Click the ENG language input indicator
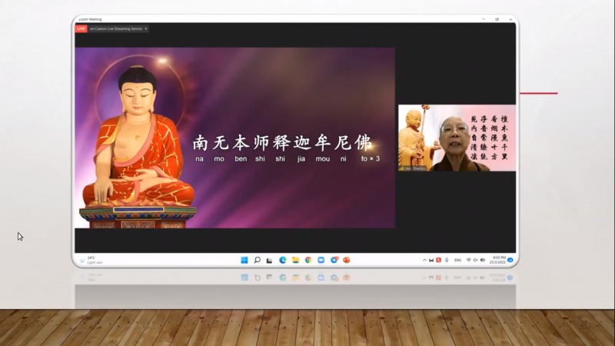The image size is (615, 346). pos(458,260)
